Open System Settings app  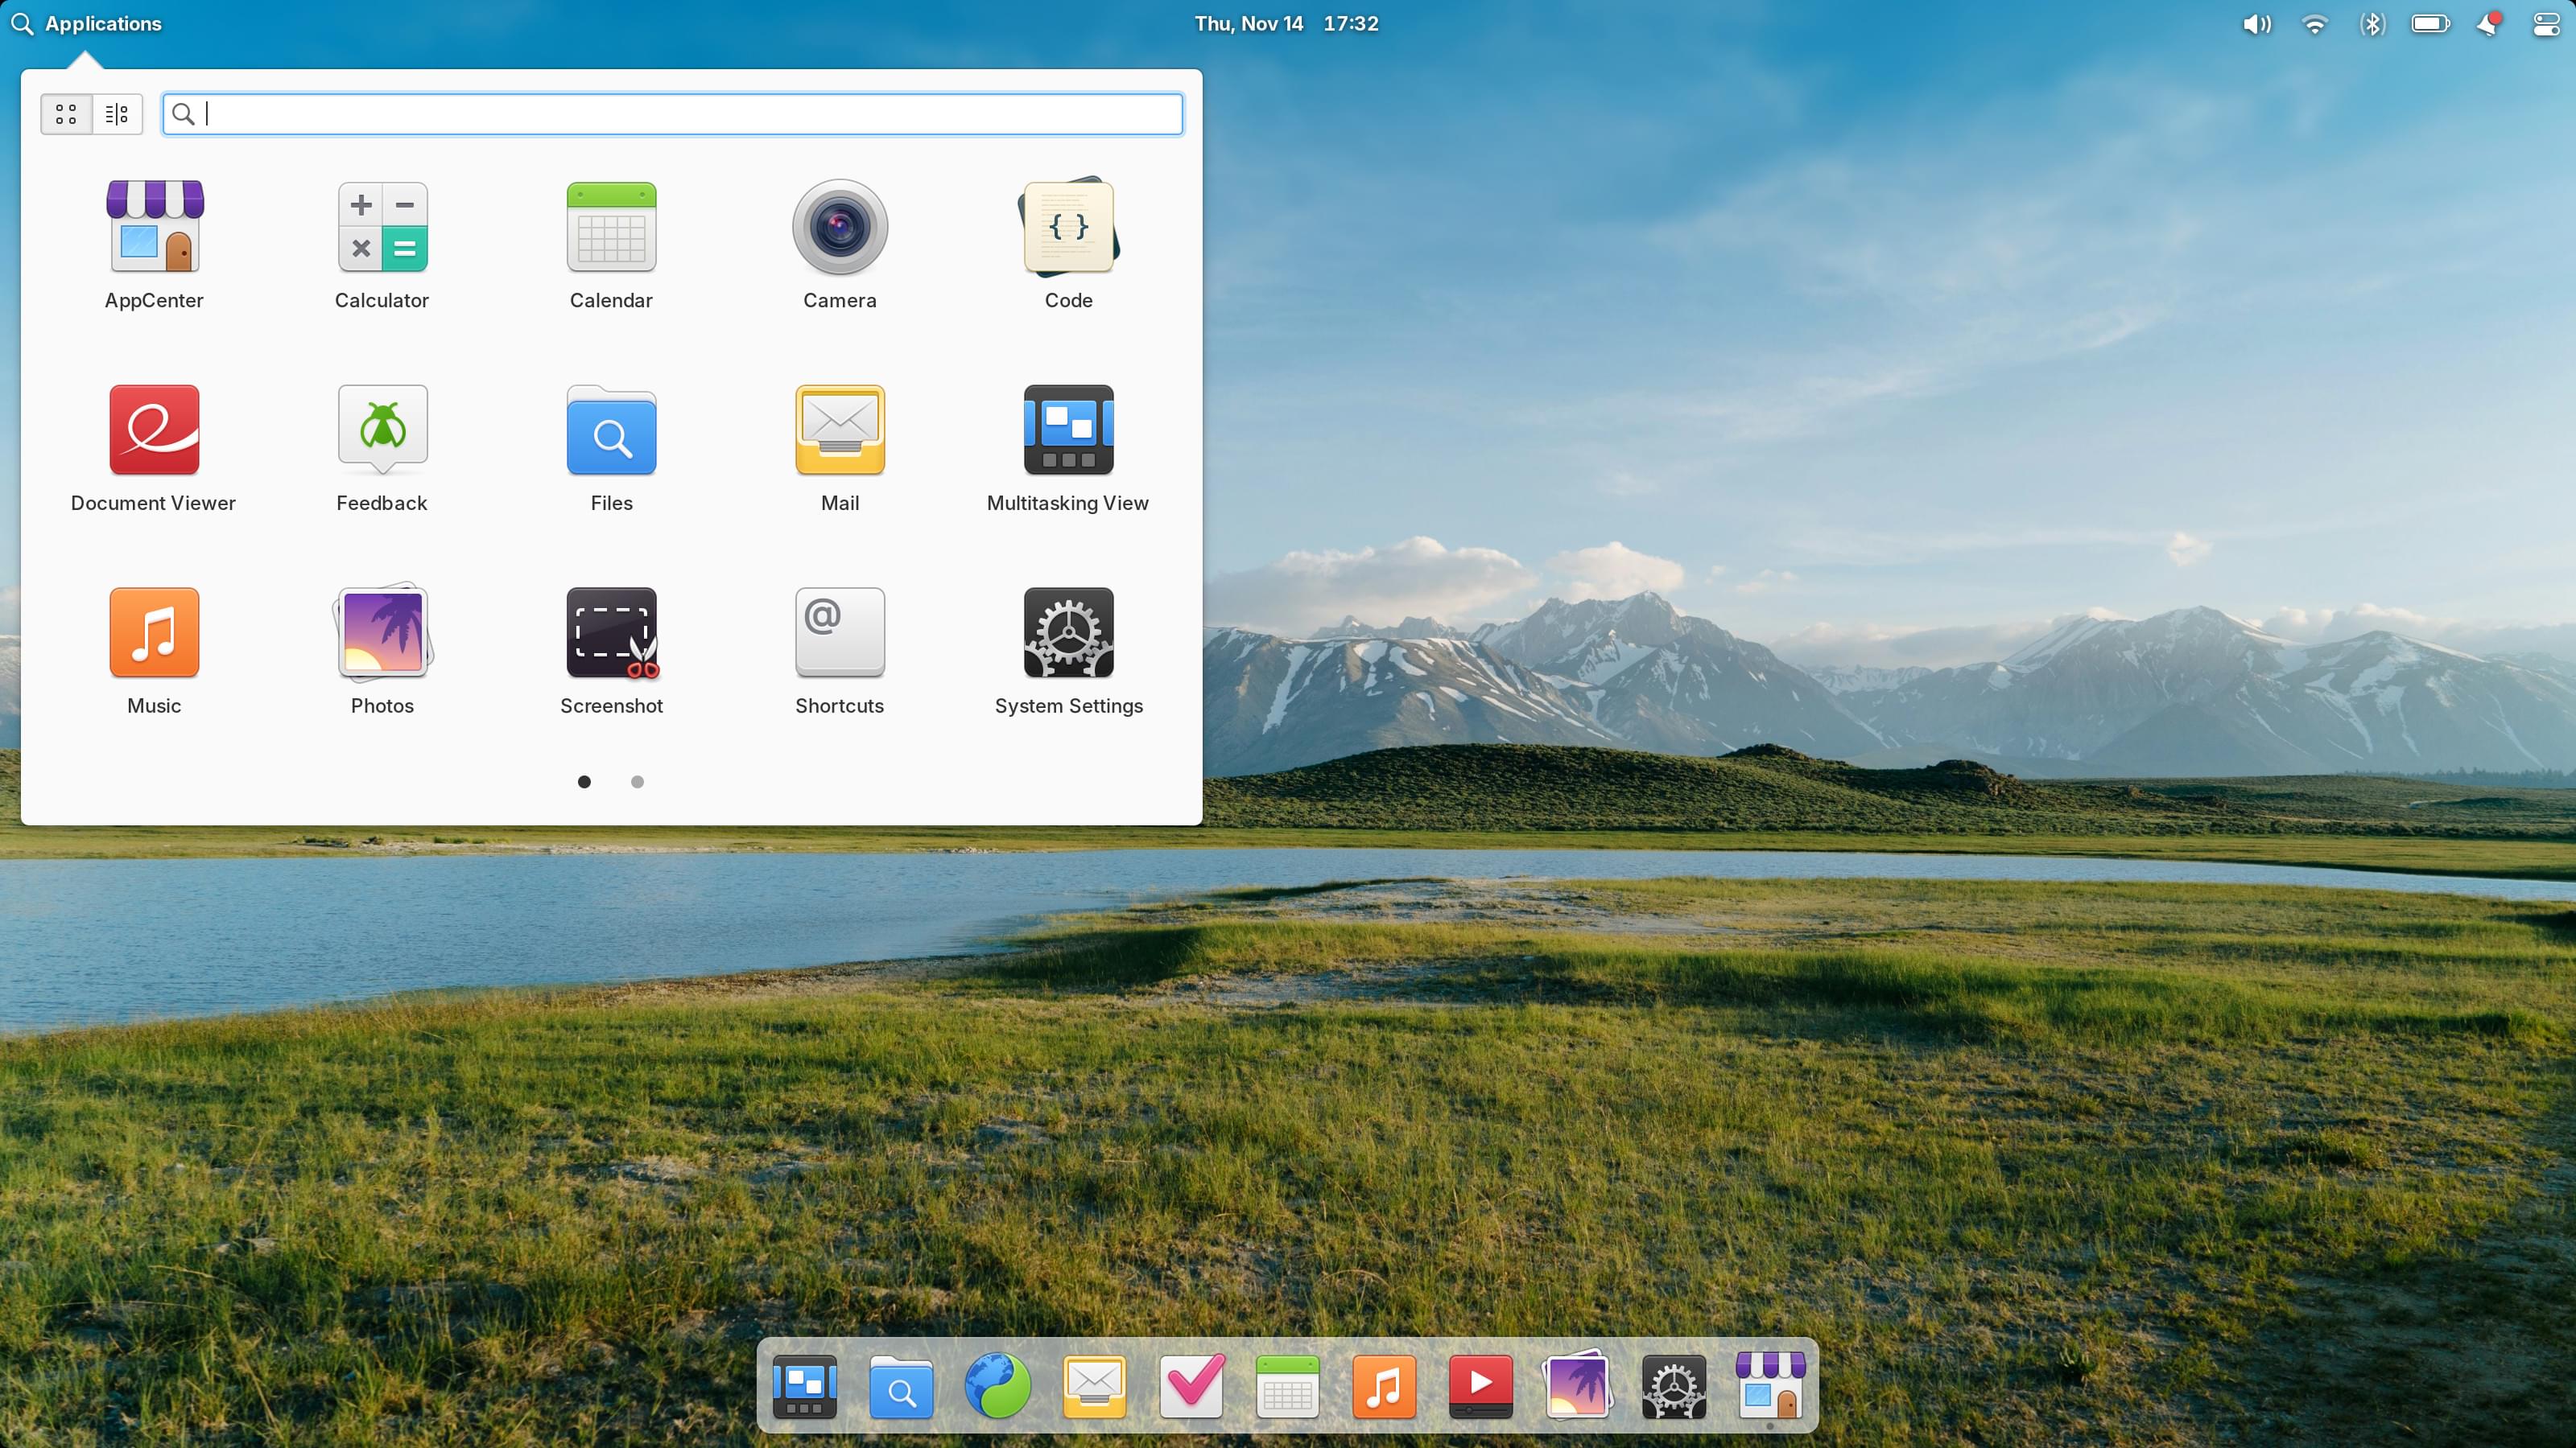(x=1067, y=633)
